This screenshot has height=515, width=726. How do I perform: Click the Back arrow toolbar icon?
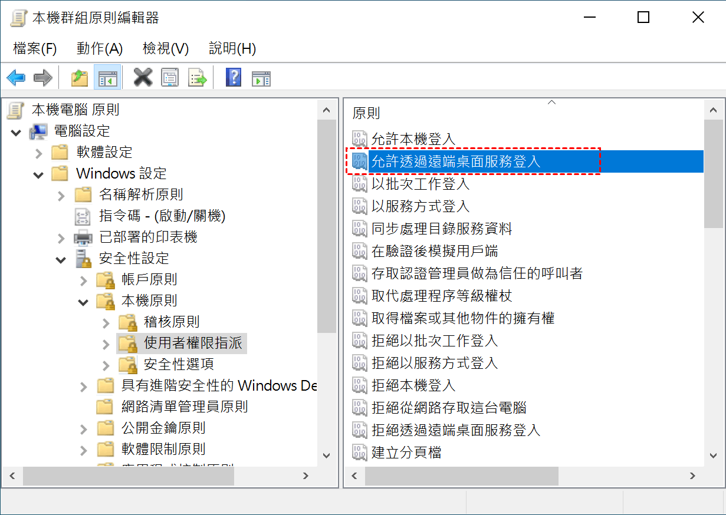click(16, 77)
